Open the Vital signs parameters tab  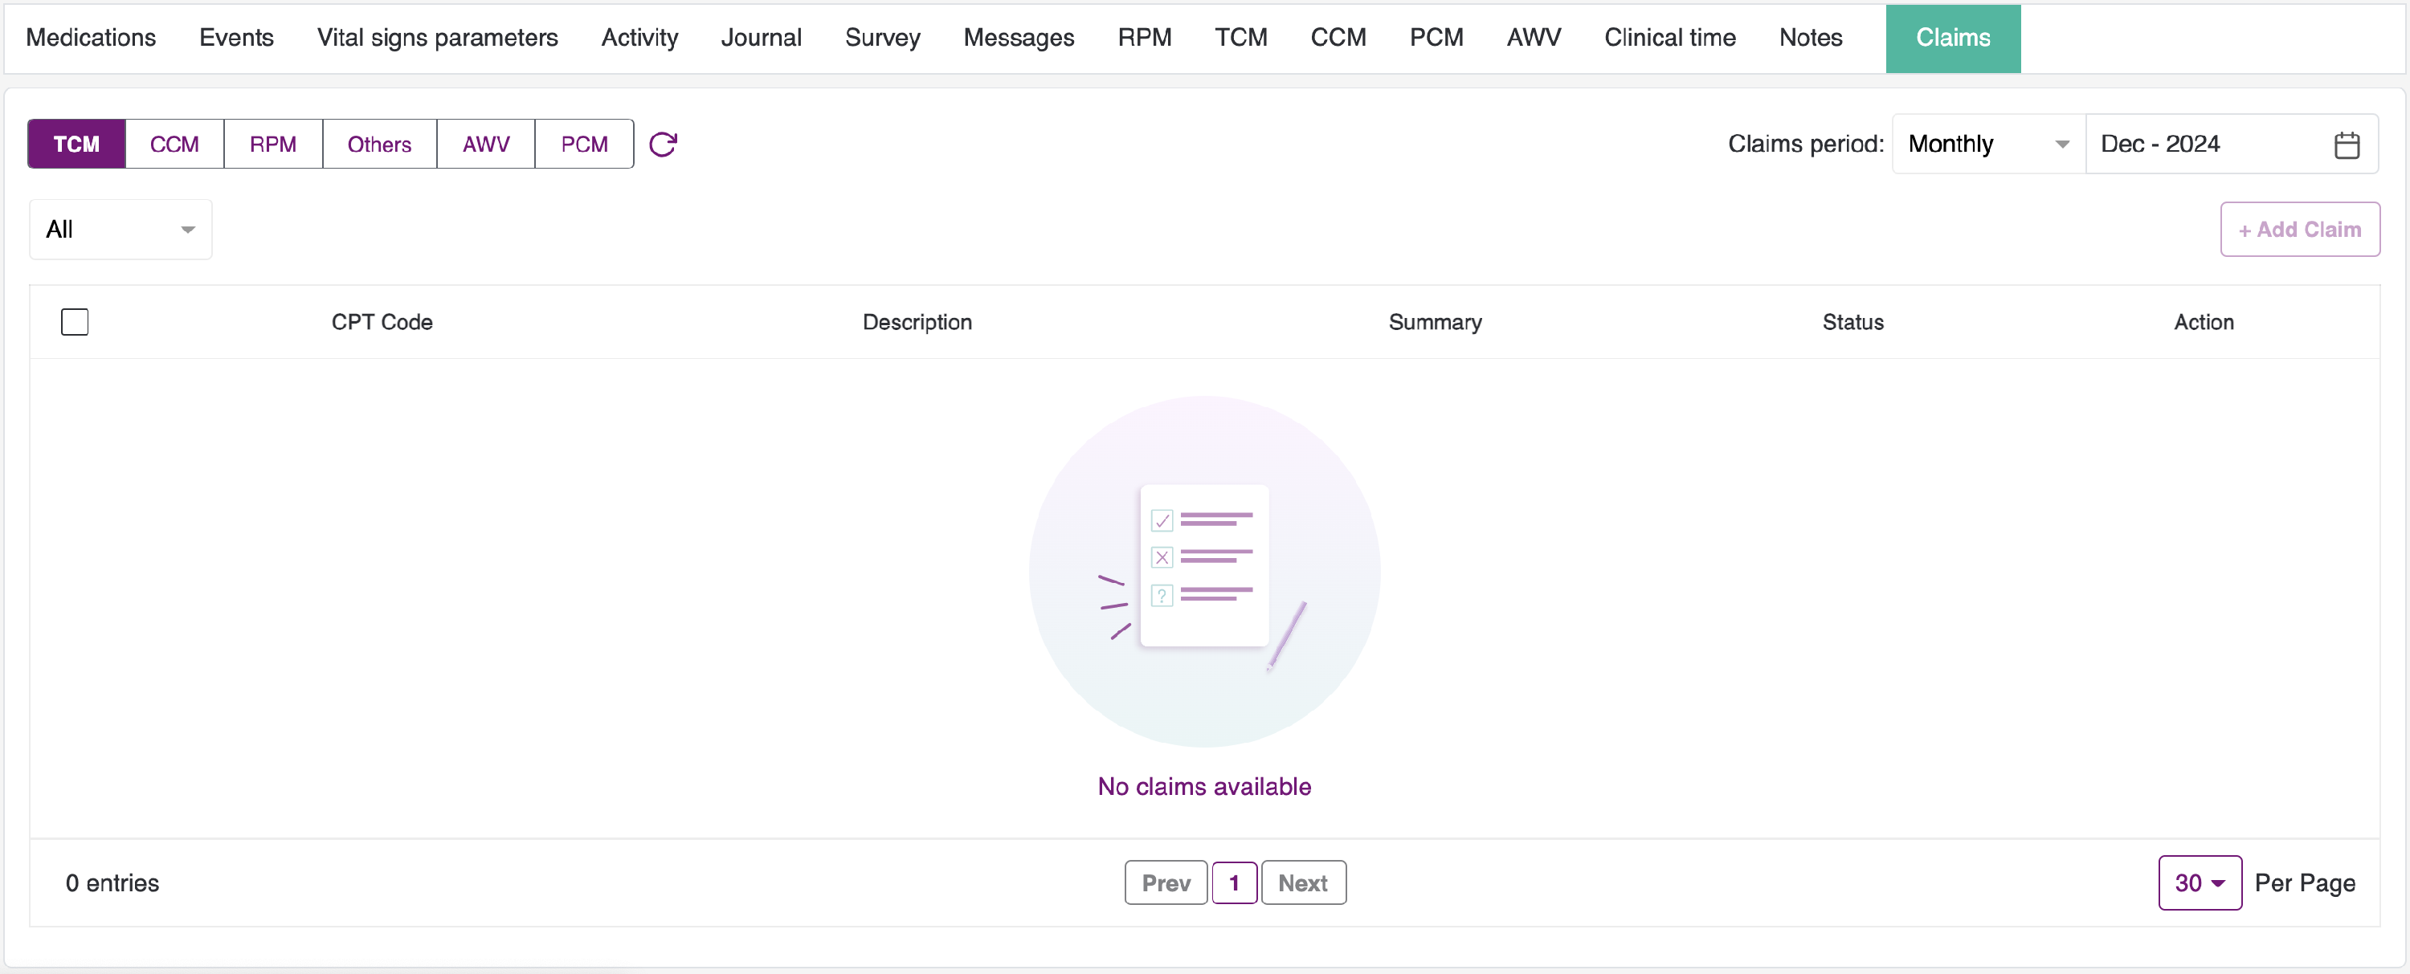pos(437,38)
